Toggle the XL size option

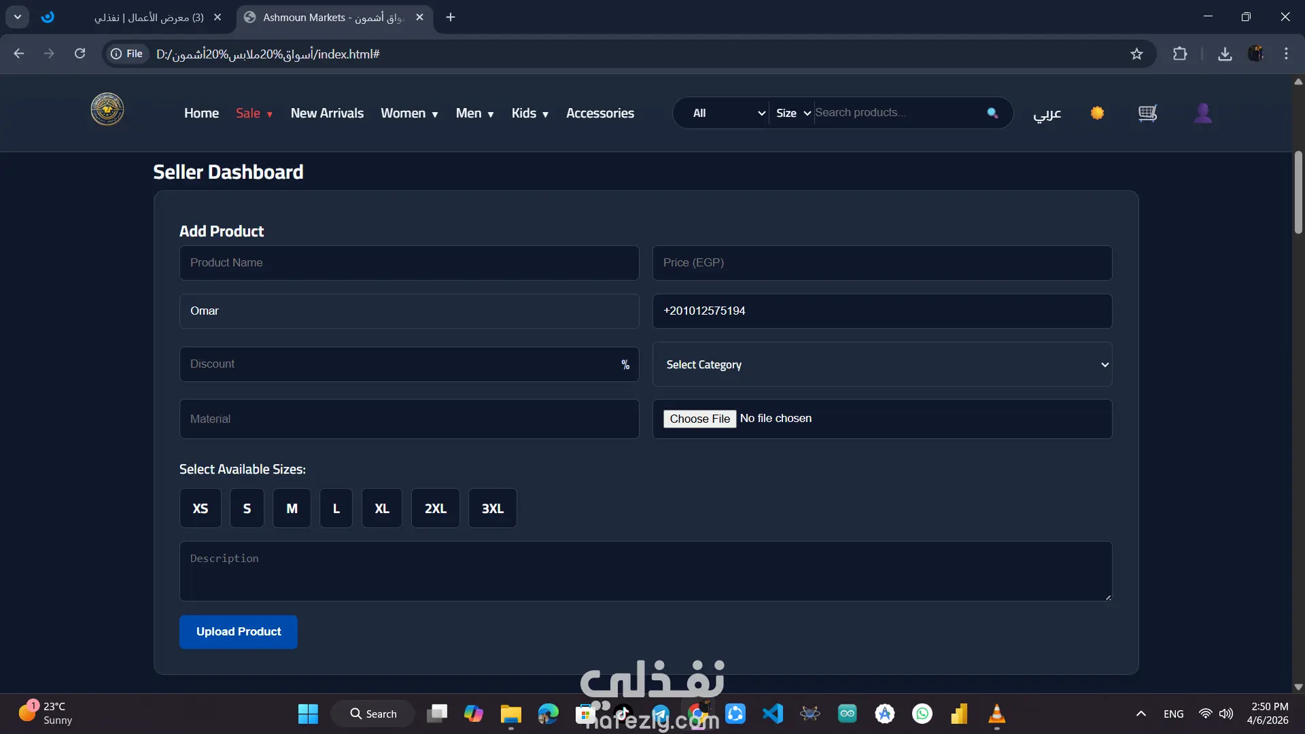click(381, 508)
